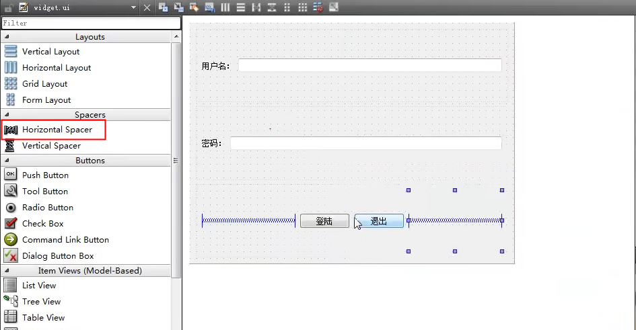
Task: Apply Lay Out Horizontally in Splitter
Action: click(x=256, y=7)
